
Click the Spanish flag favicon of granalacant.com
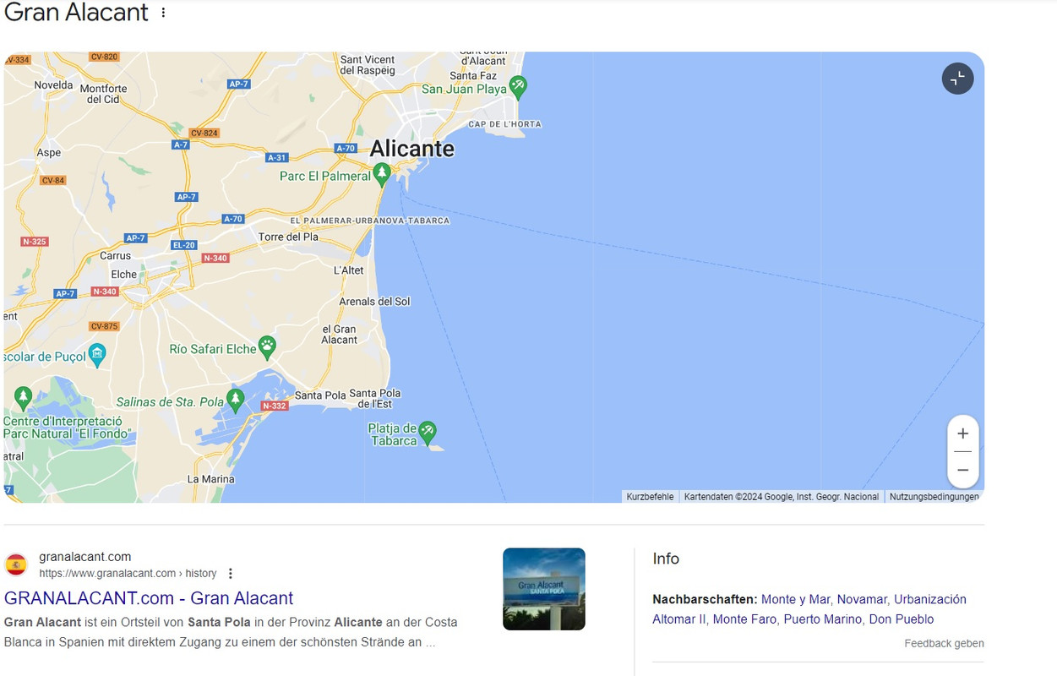[16, 564]
